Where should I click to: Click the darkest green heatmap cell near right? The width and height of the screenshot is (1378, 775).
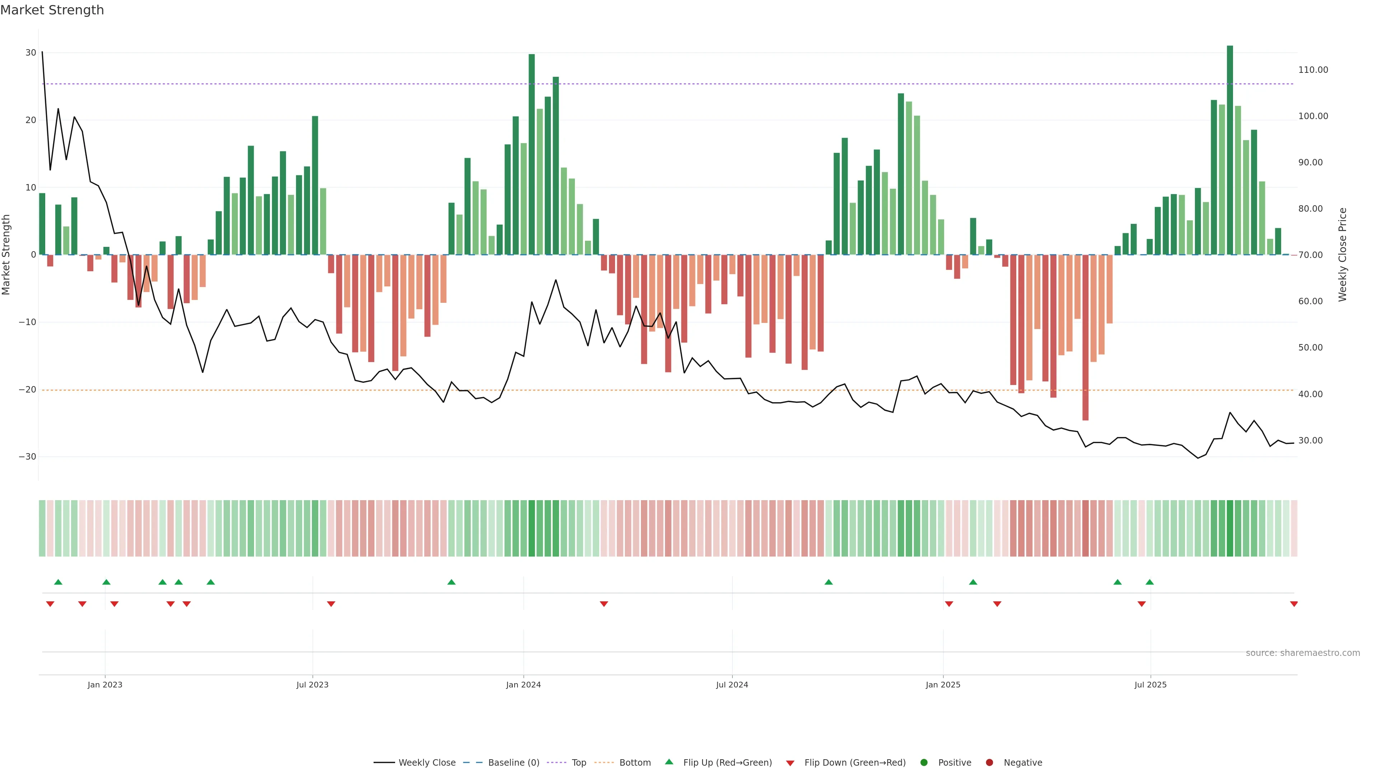tap(1230, 529)
